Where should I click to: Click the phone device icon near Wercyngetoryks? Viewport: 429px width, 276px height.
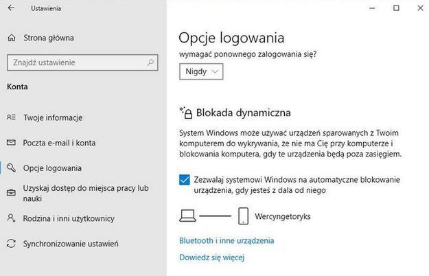click(243, 216)
